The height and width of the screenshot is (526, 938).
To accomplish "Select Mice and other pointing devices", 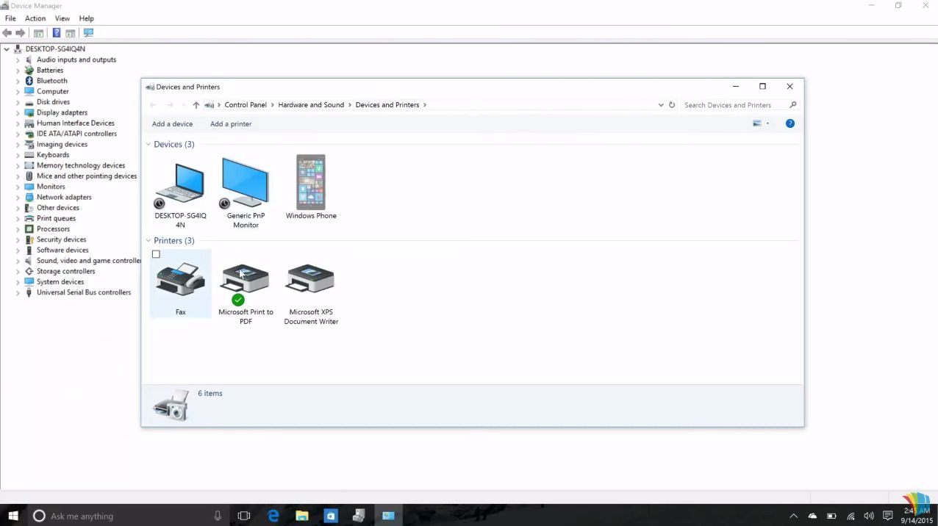I will [x=87, y=176].
